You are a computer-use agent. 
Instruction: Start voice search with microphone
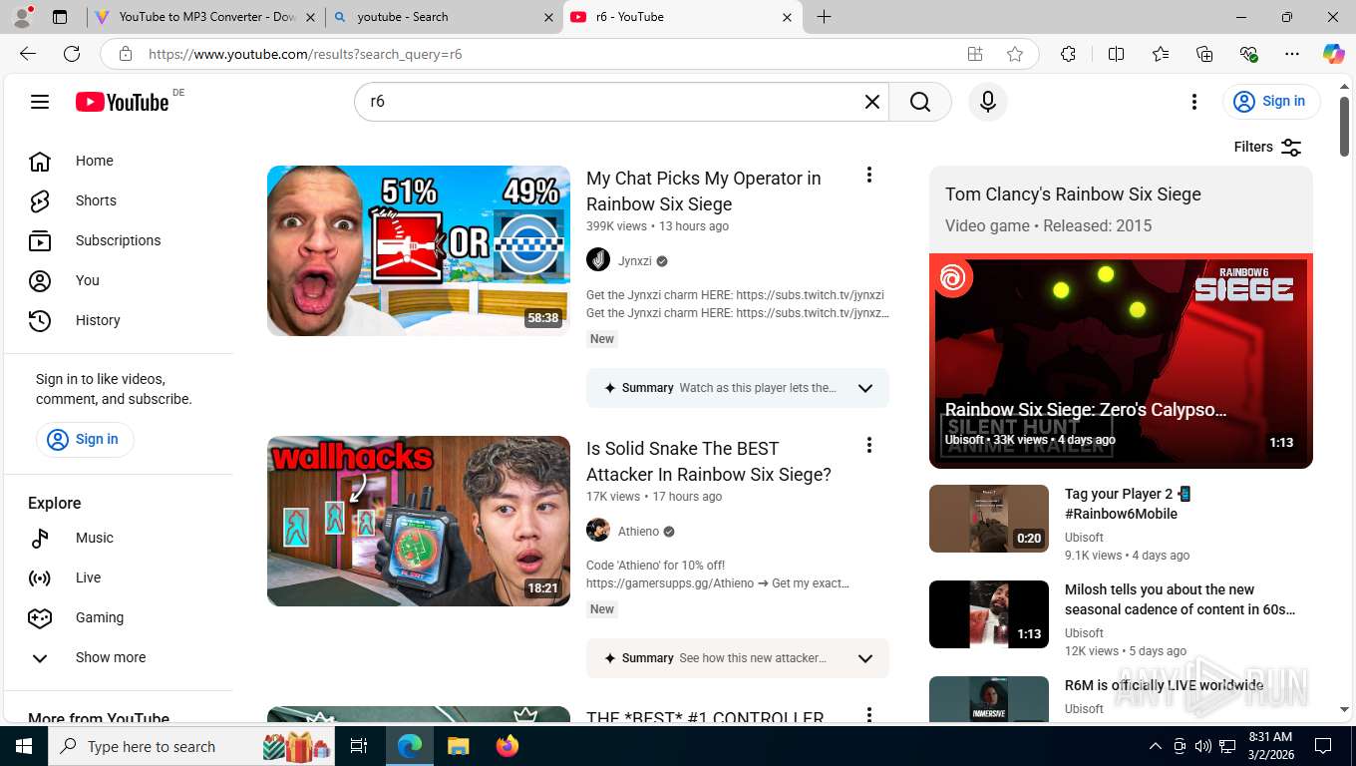(988, 102)
